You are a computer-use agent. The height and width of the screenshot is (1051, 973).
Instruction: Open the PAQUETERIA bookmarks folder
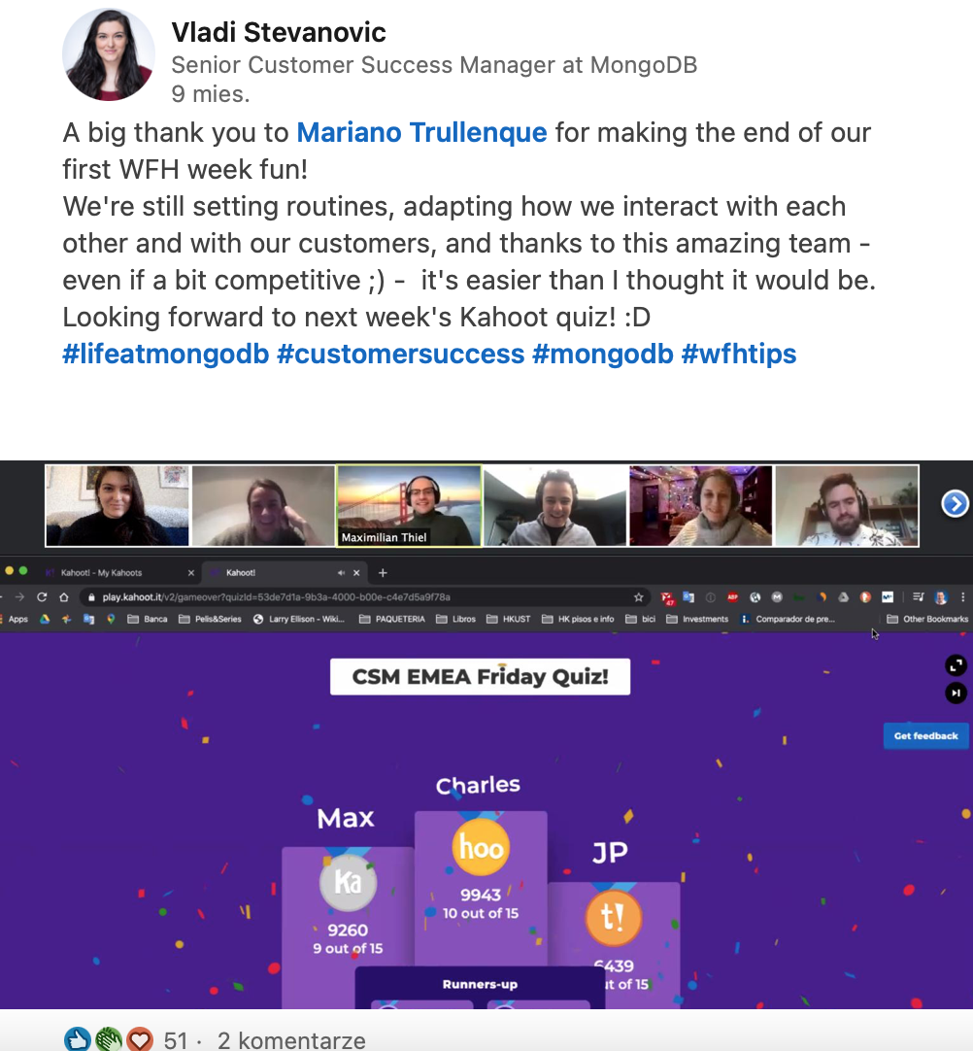(x=392, y=619)
